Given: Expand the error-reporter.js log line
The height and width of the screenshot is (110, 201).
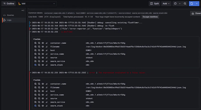Looking at the screenshot, I should (x=31, y=29).
